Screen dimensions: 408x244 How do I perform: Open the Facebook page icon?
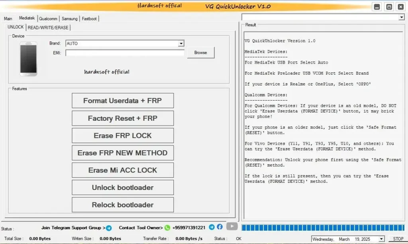point(220,227)
